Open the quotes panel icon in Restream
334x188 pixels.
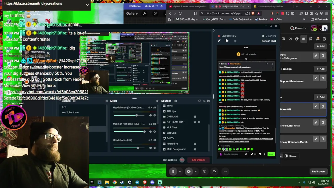pyautogui.click(x=290, y=39)
